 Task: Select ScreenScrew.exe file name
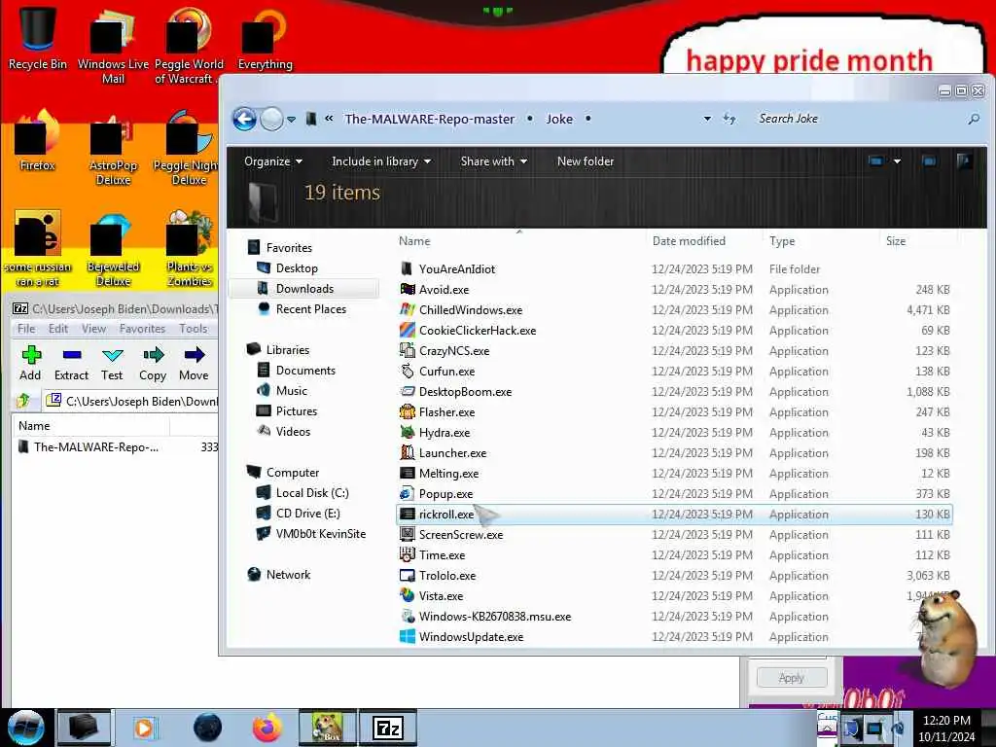[461, 534]
